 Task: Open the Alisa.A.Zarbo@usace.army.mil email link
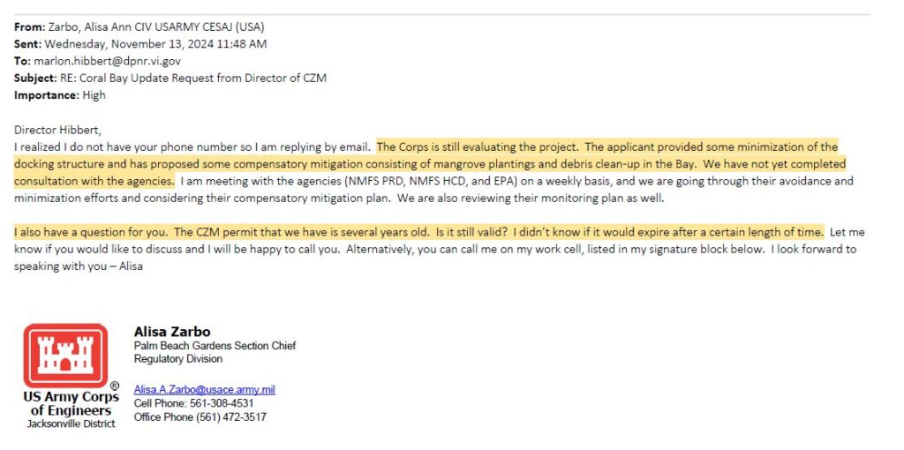point(204,389)
